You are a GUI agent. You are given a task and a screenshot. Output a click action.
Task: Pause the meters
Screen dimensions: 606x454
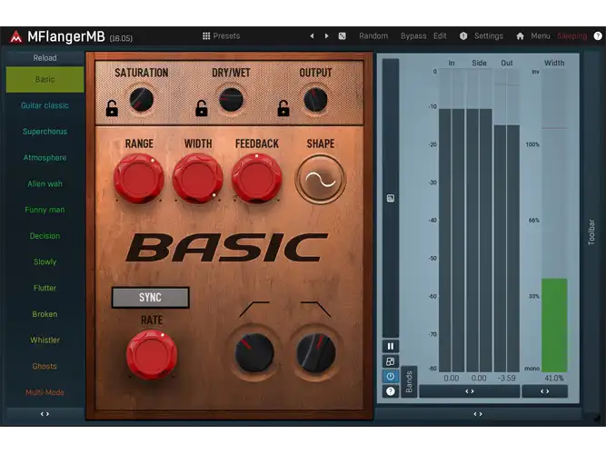391,346
